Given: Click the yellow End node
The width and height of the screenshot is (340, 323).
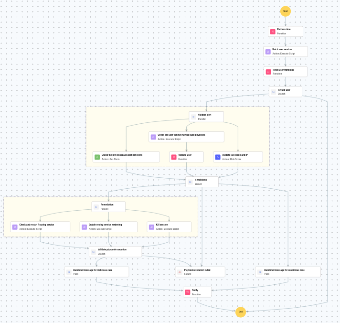Looking at the screenshot, I should pos(241,312).
